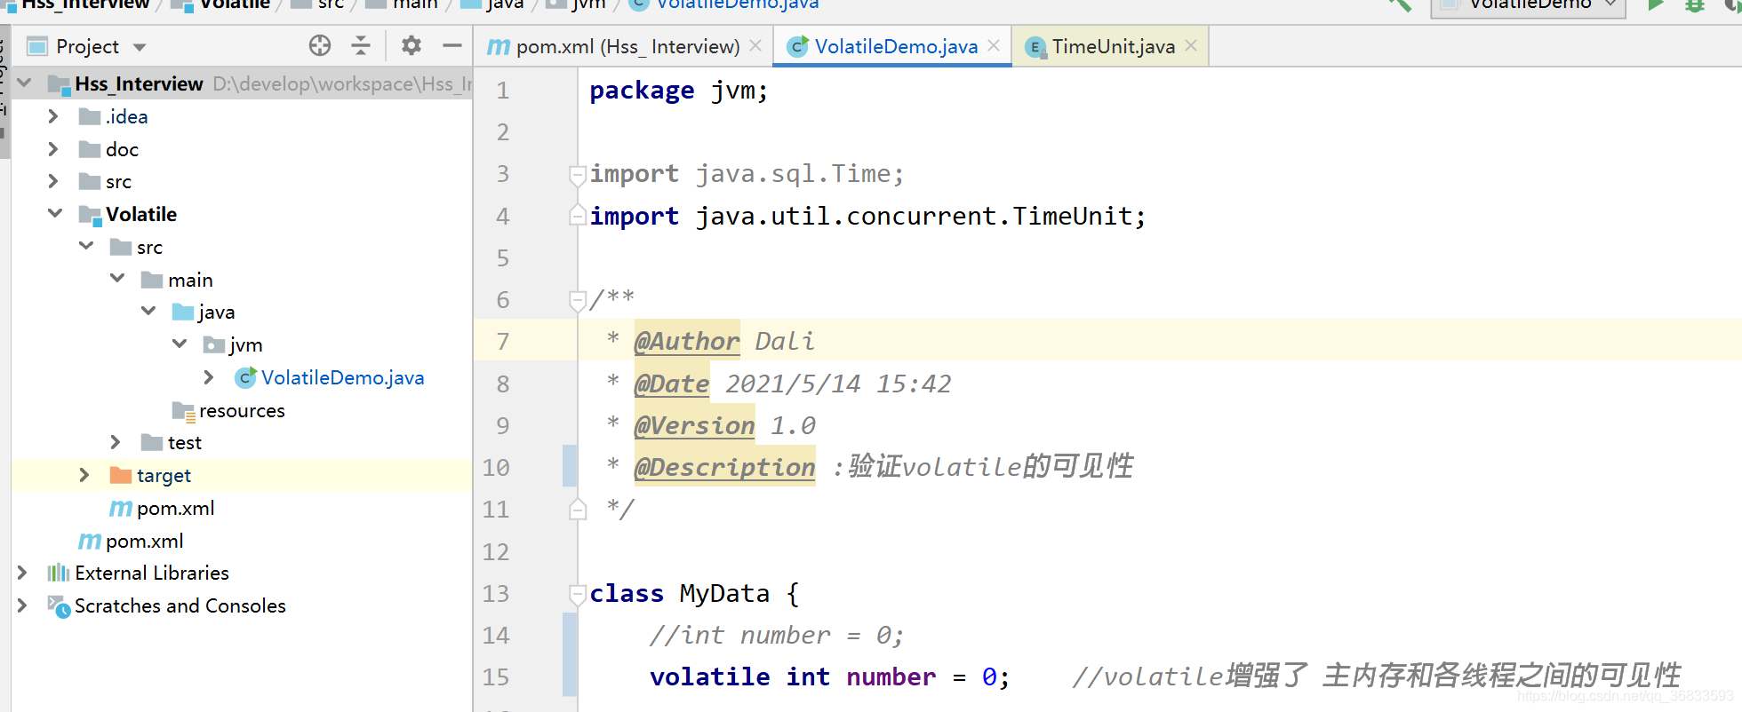This screenshot has width=1742, height=712.
Task: Click the VolatileDemo.java tab class icon
Action: pos(797,46)
